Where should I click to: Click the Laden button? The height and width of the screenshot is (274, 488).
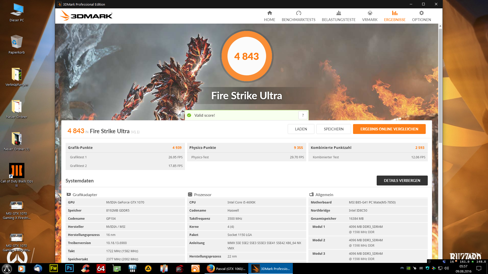tap(301, 129)
